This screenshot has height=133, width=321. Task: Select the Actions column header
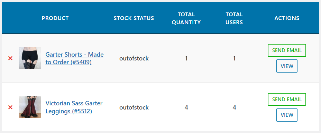287,18
